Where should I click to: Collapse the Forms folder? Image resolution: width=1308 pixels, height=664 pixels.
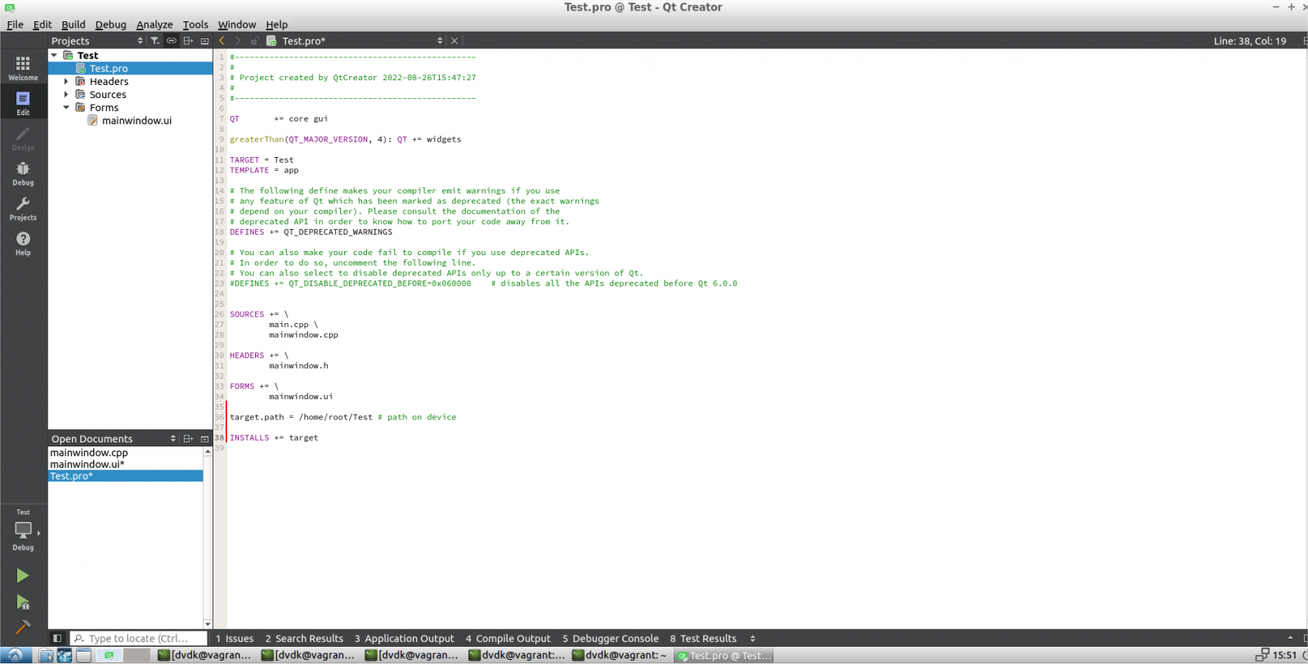(x=66, y=108)
